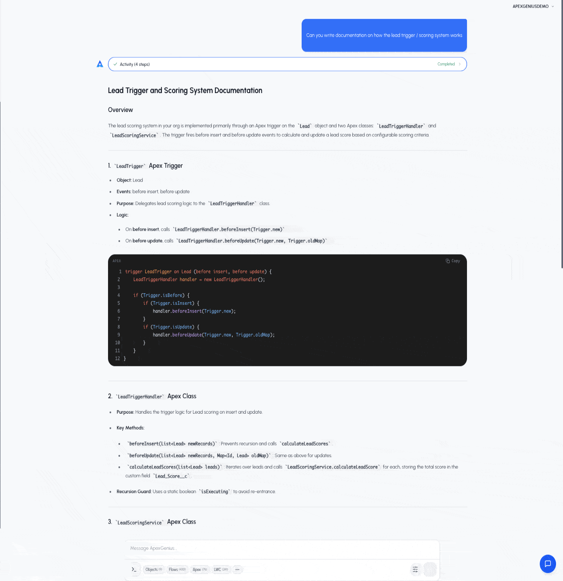Open the terminal prompt icon in message bar
The image size is (563, 581).
coord(134,569)
